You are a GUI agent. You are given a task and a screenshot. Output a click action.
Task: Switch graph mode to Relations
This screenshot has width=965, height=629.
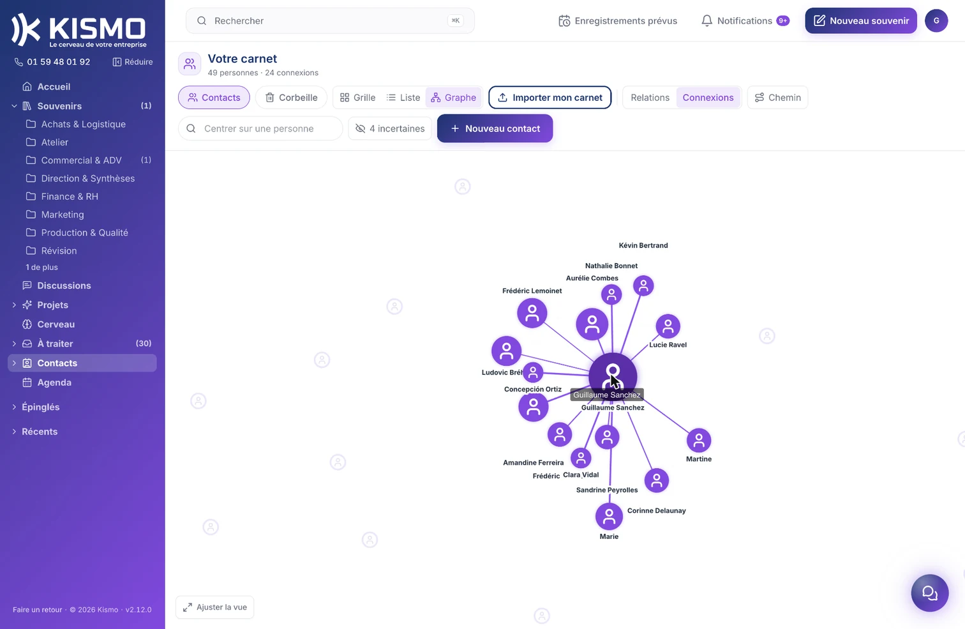(x=650, y=98)
